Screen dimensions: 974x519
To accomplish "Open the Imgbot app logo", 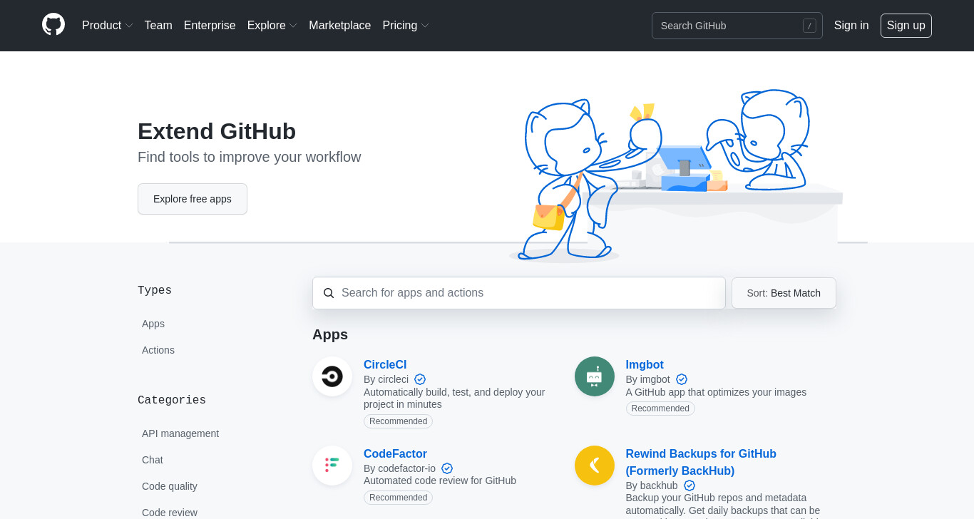I will point(595,376).
